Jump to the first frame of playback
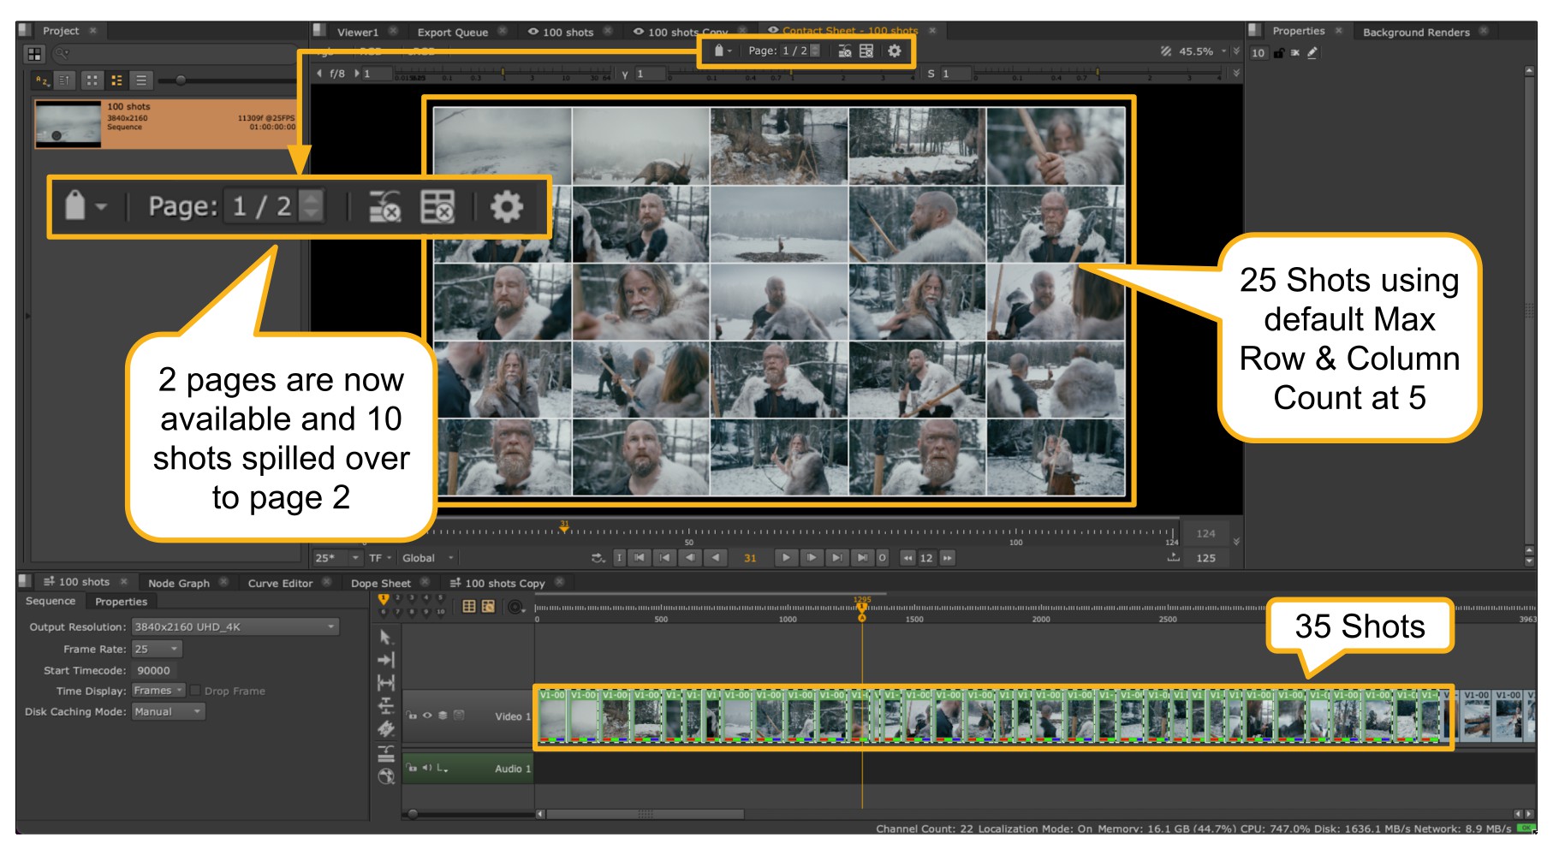This screenshot has height=855, width=1553. 639,558
